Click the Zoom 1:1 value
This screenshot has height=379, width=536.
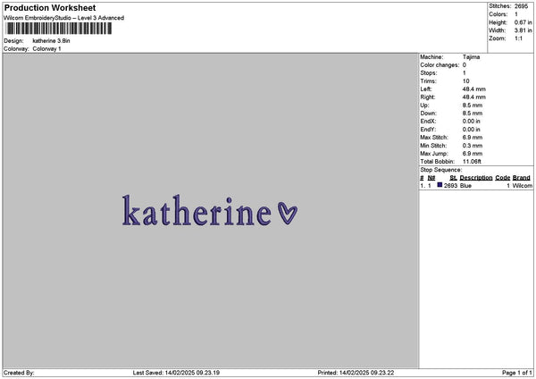517,38
